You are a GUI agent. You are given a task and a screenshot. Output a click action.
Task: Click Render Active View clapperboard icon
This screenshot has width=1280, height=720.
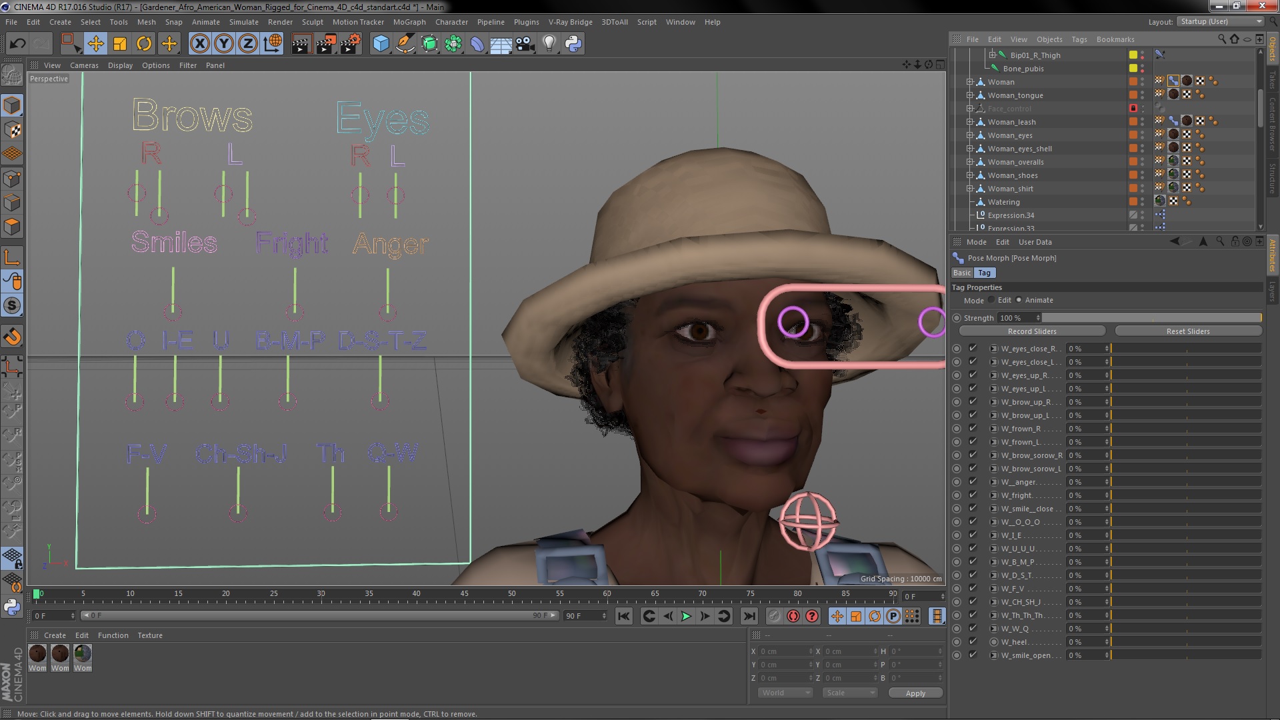[x=301, y=44]
